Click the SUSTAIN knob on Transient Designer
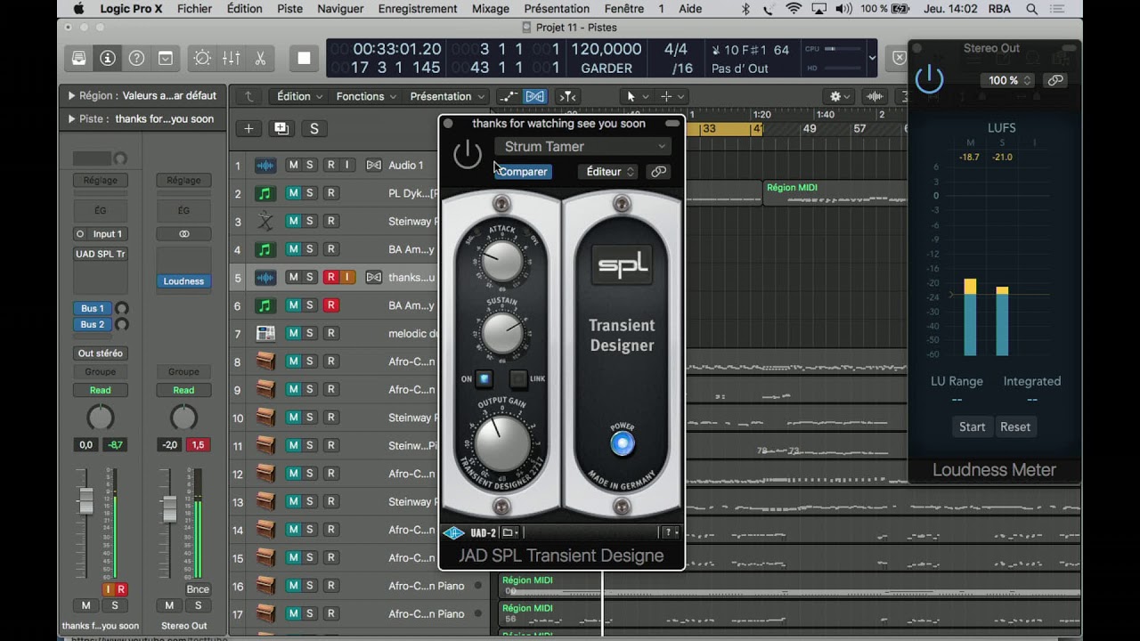This screenshot has width=1140, height=641. click(x=502, y=334)
